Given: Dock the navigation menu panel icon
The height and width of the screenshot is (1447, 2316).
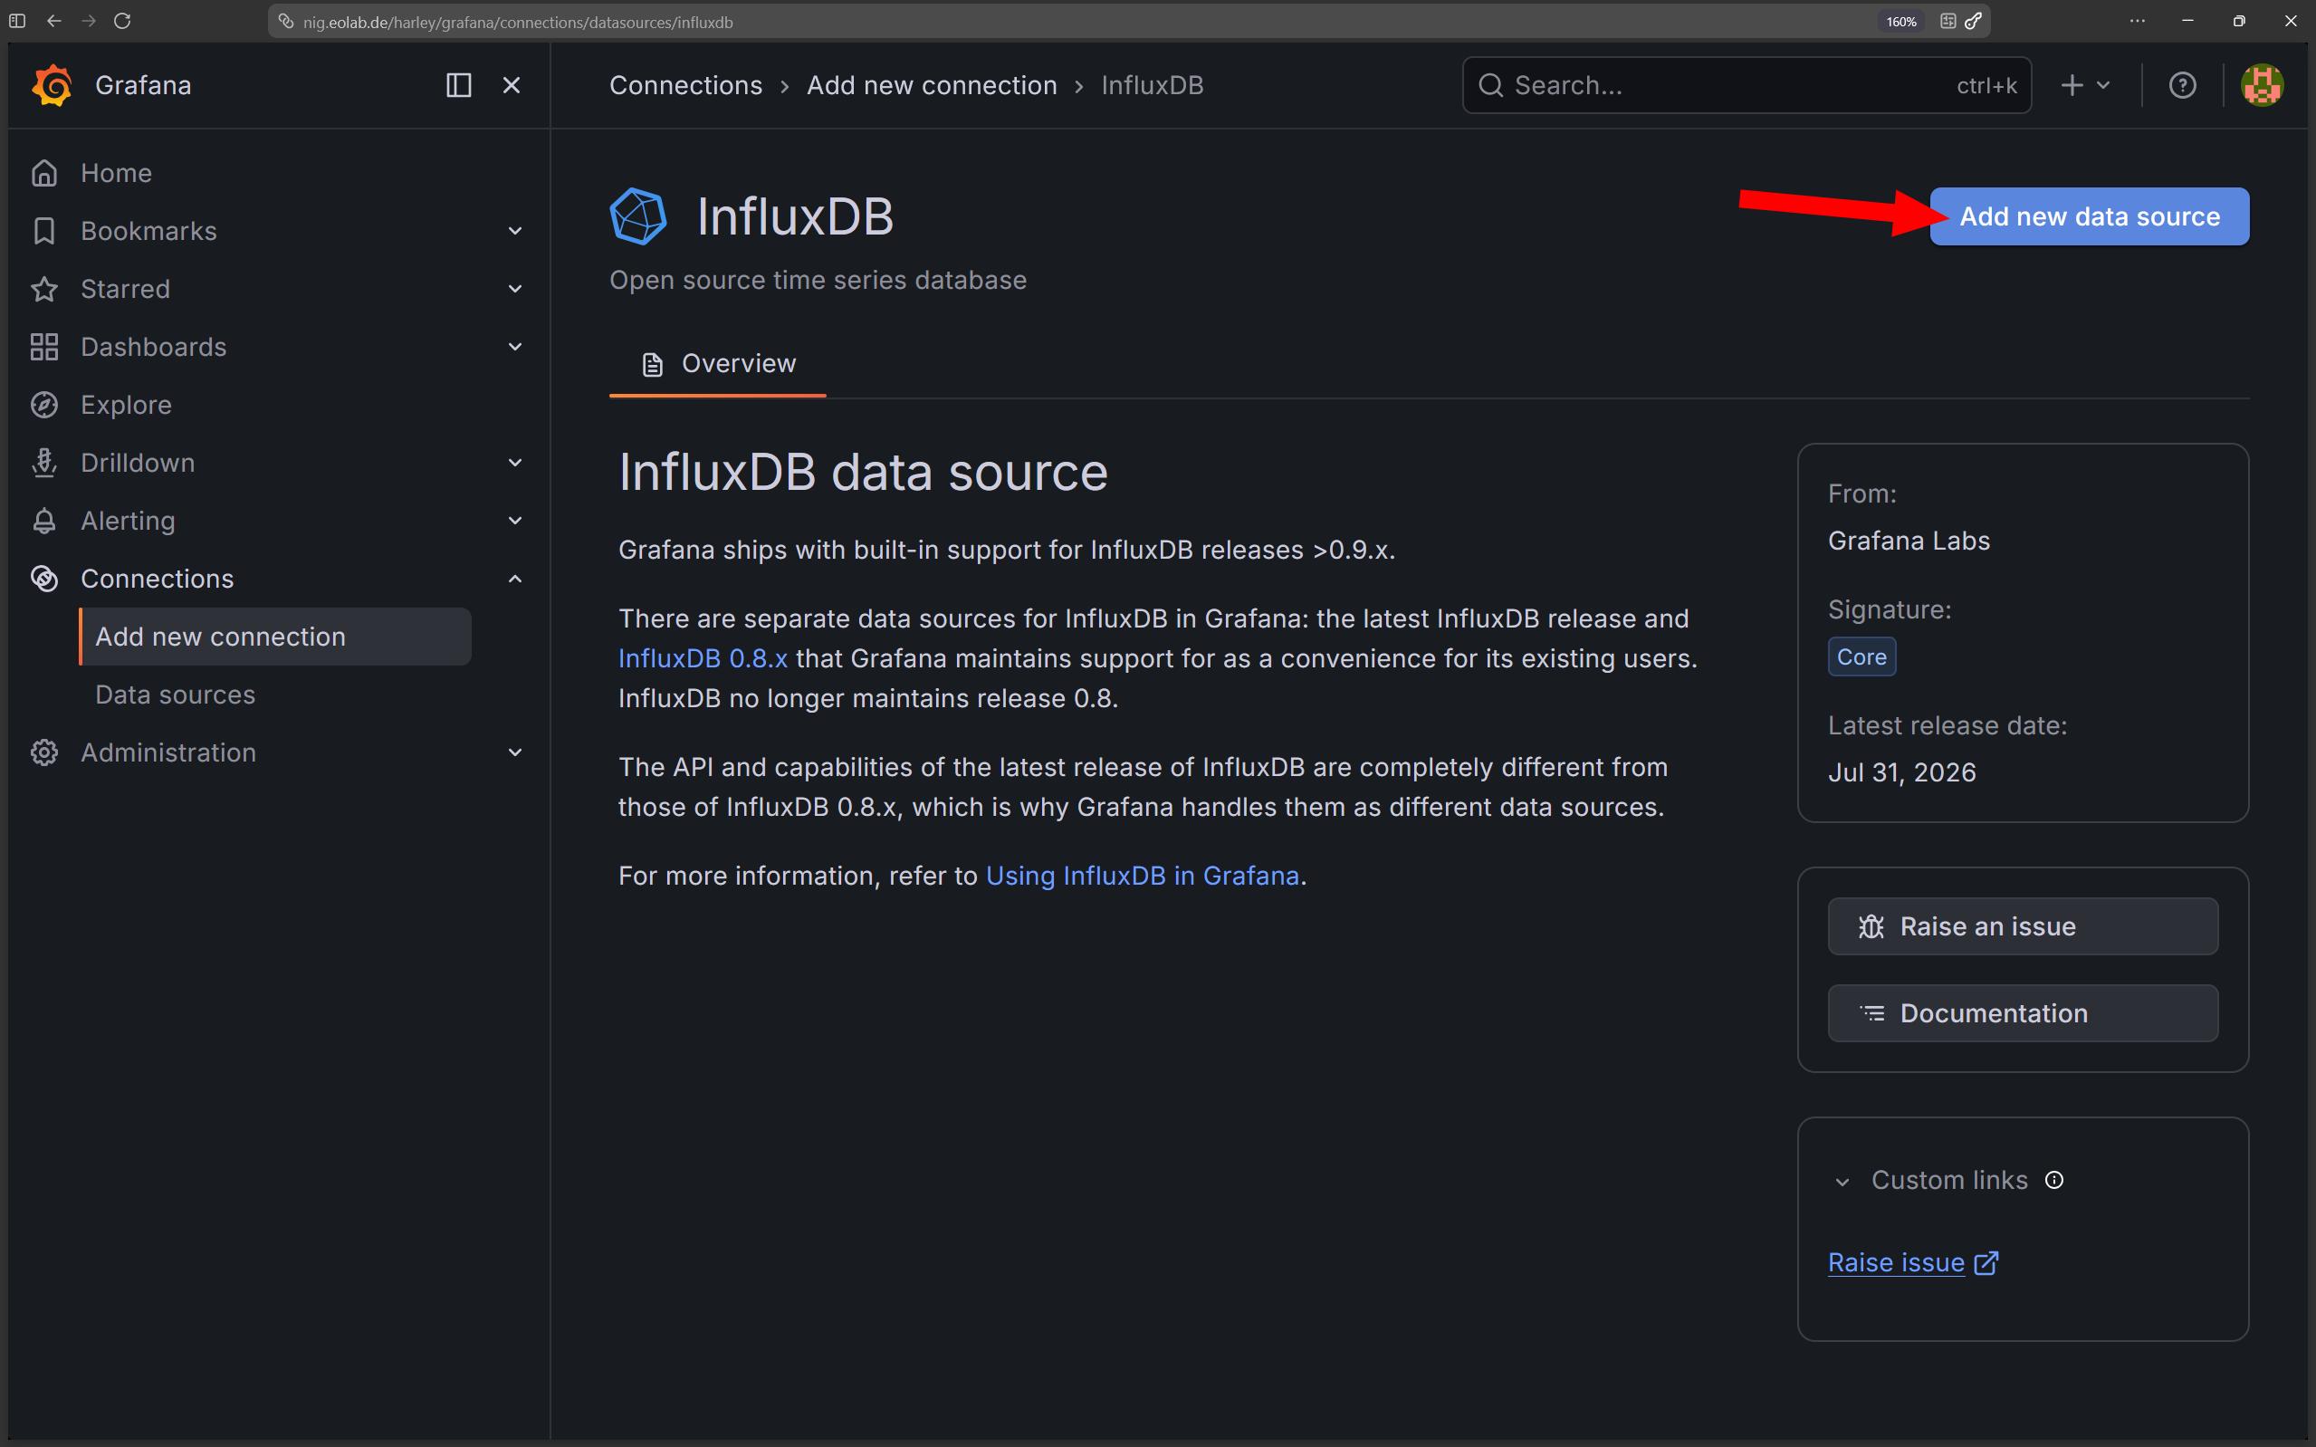Looking at the screenshot, I should pos(459,85).
